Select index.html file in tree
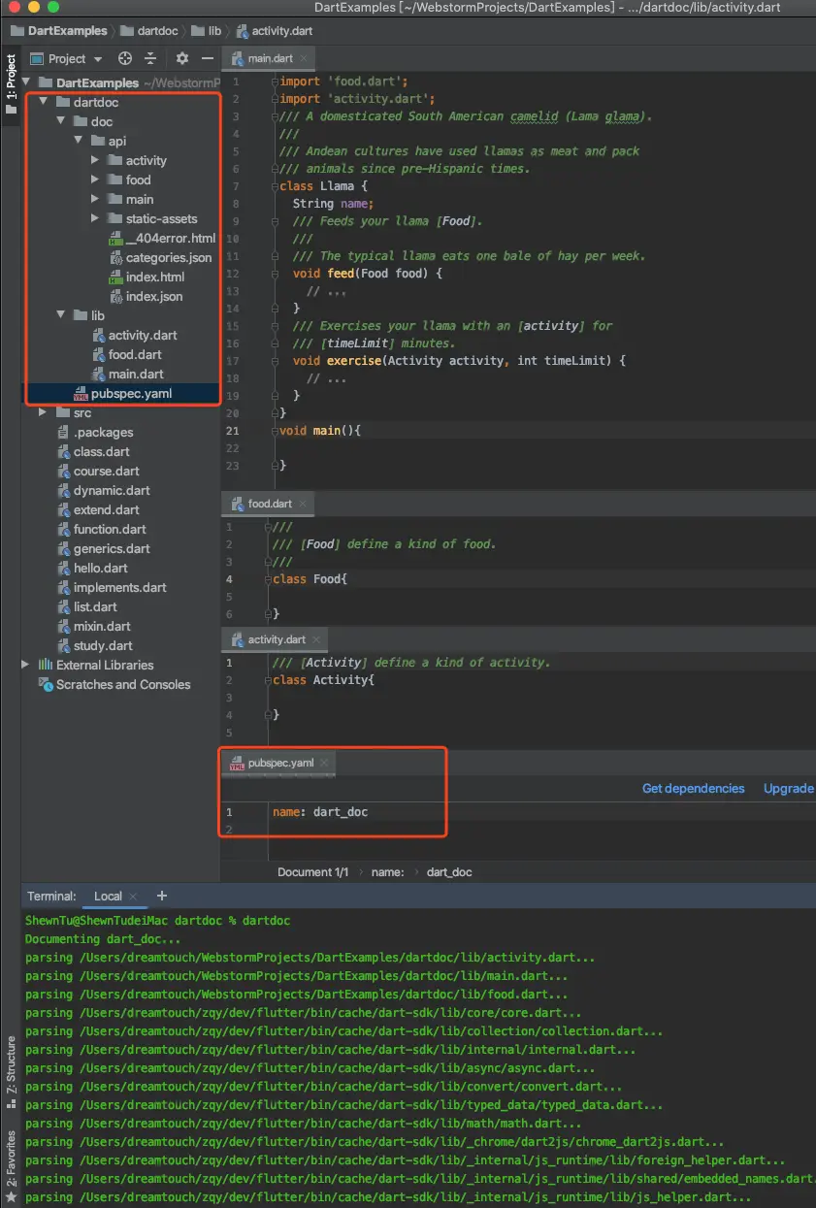The height and width of the screenshot is (1208, 816). point(147,278)
